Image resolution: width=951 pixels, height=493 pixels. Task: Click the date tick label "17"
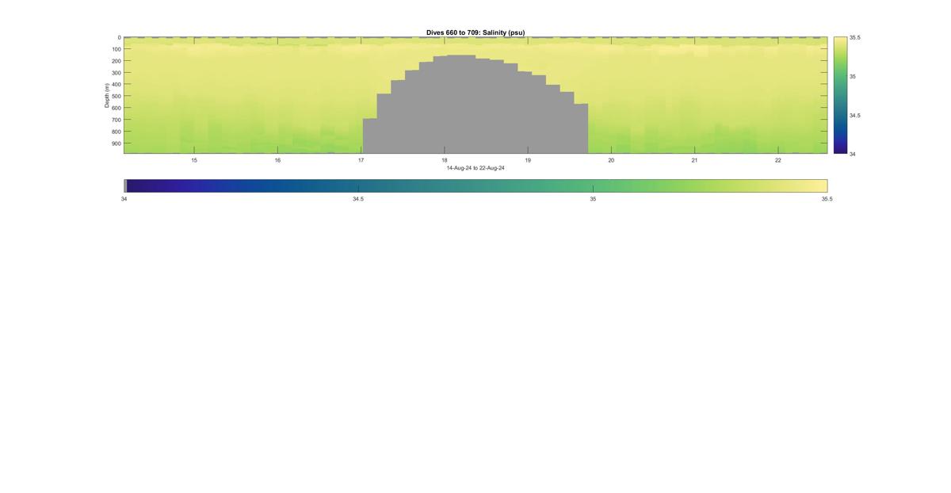coord(361,160)
